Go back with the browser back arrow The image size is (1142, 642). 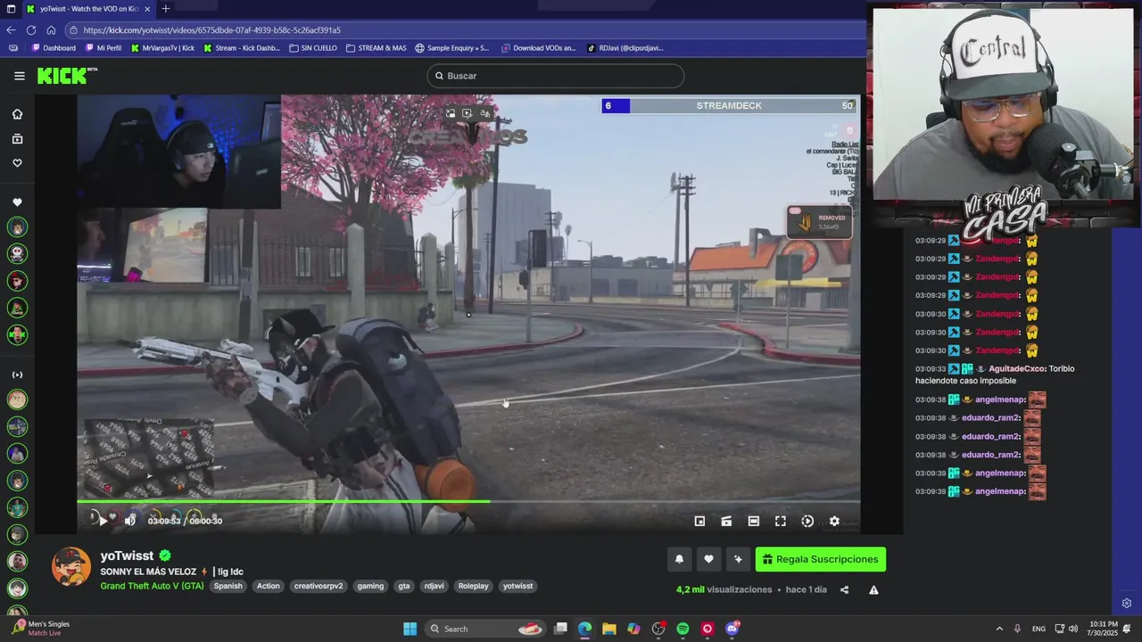(12, 29)
